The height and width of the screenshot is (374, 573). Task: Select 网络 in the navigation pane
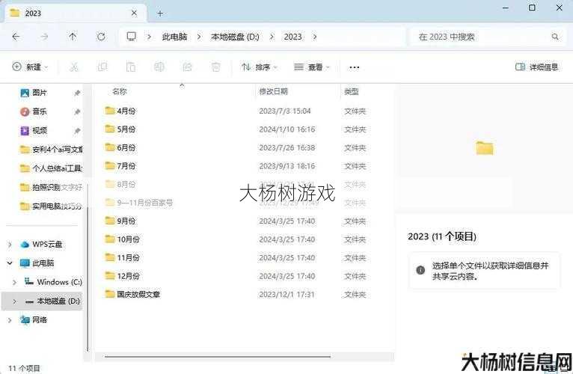coord(34,320)
